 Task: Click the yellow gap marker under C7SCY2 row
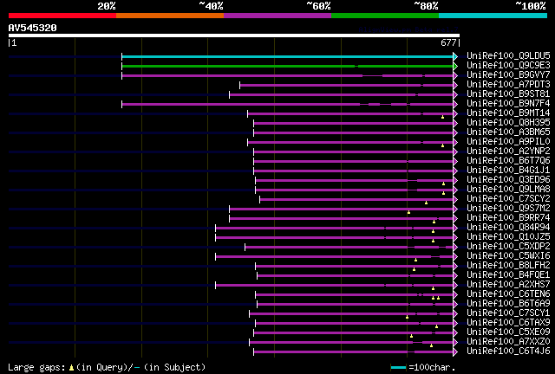[x=426, y=203]
